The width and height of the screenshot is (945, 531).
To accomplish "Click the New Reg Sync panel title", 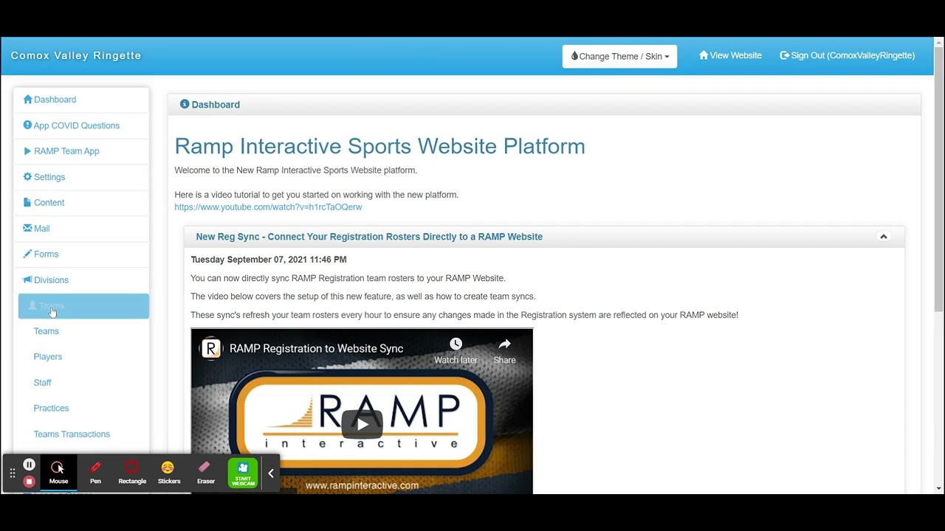I will (369, 237).
